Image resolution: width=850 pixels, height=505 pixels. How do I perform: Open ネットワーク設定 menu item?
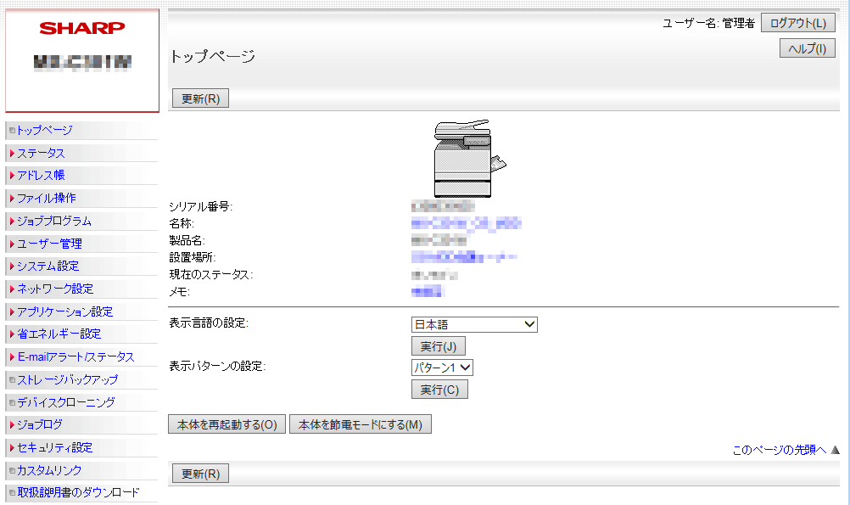click(55, 289)
